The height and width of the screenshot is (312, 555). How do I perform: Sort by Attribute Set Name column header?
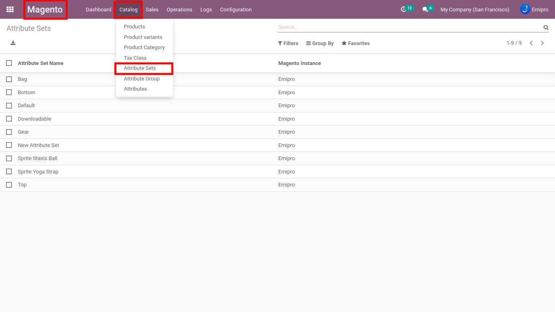41,63
